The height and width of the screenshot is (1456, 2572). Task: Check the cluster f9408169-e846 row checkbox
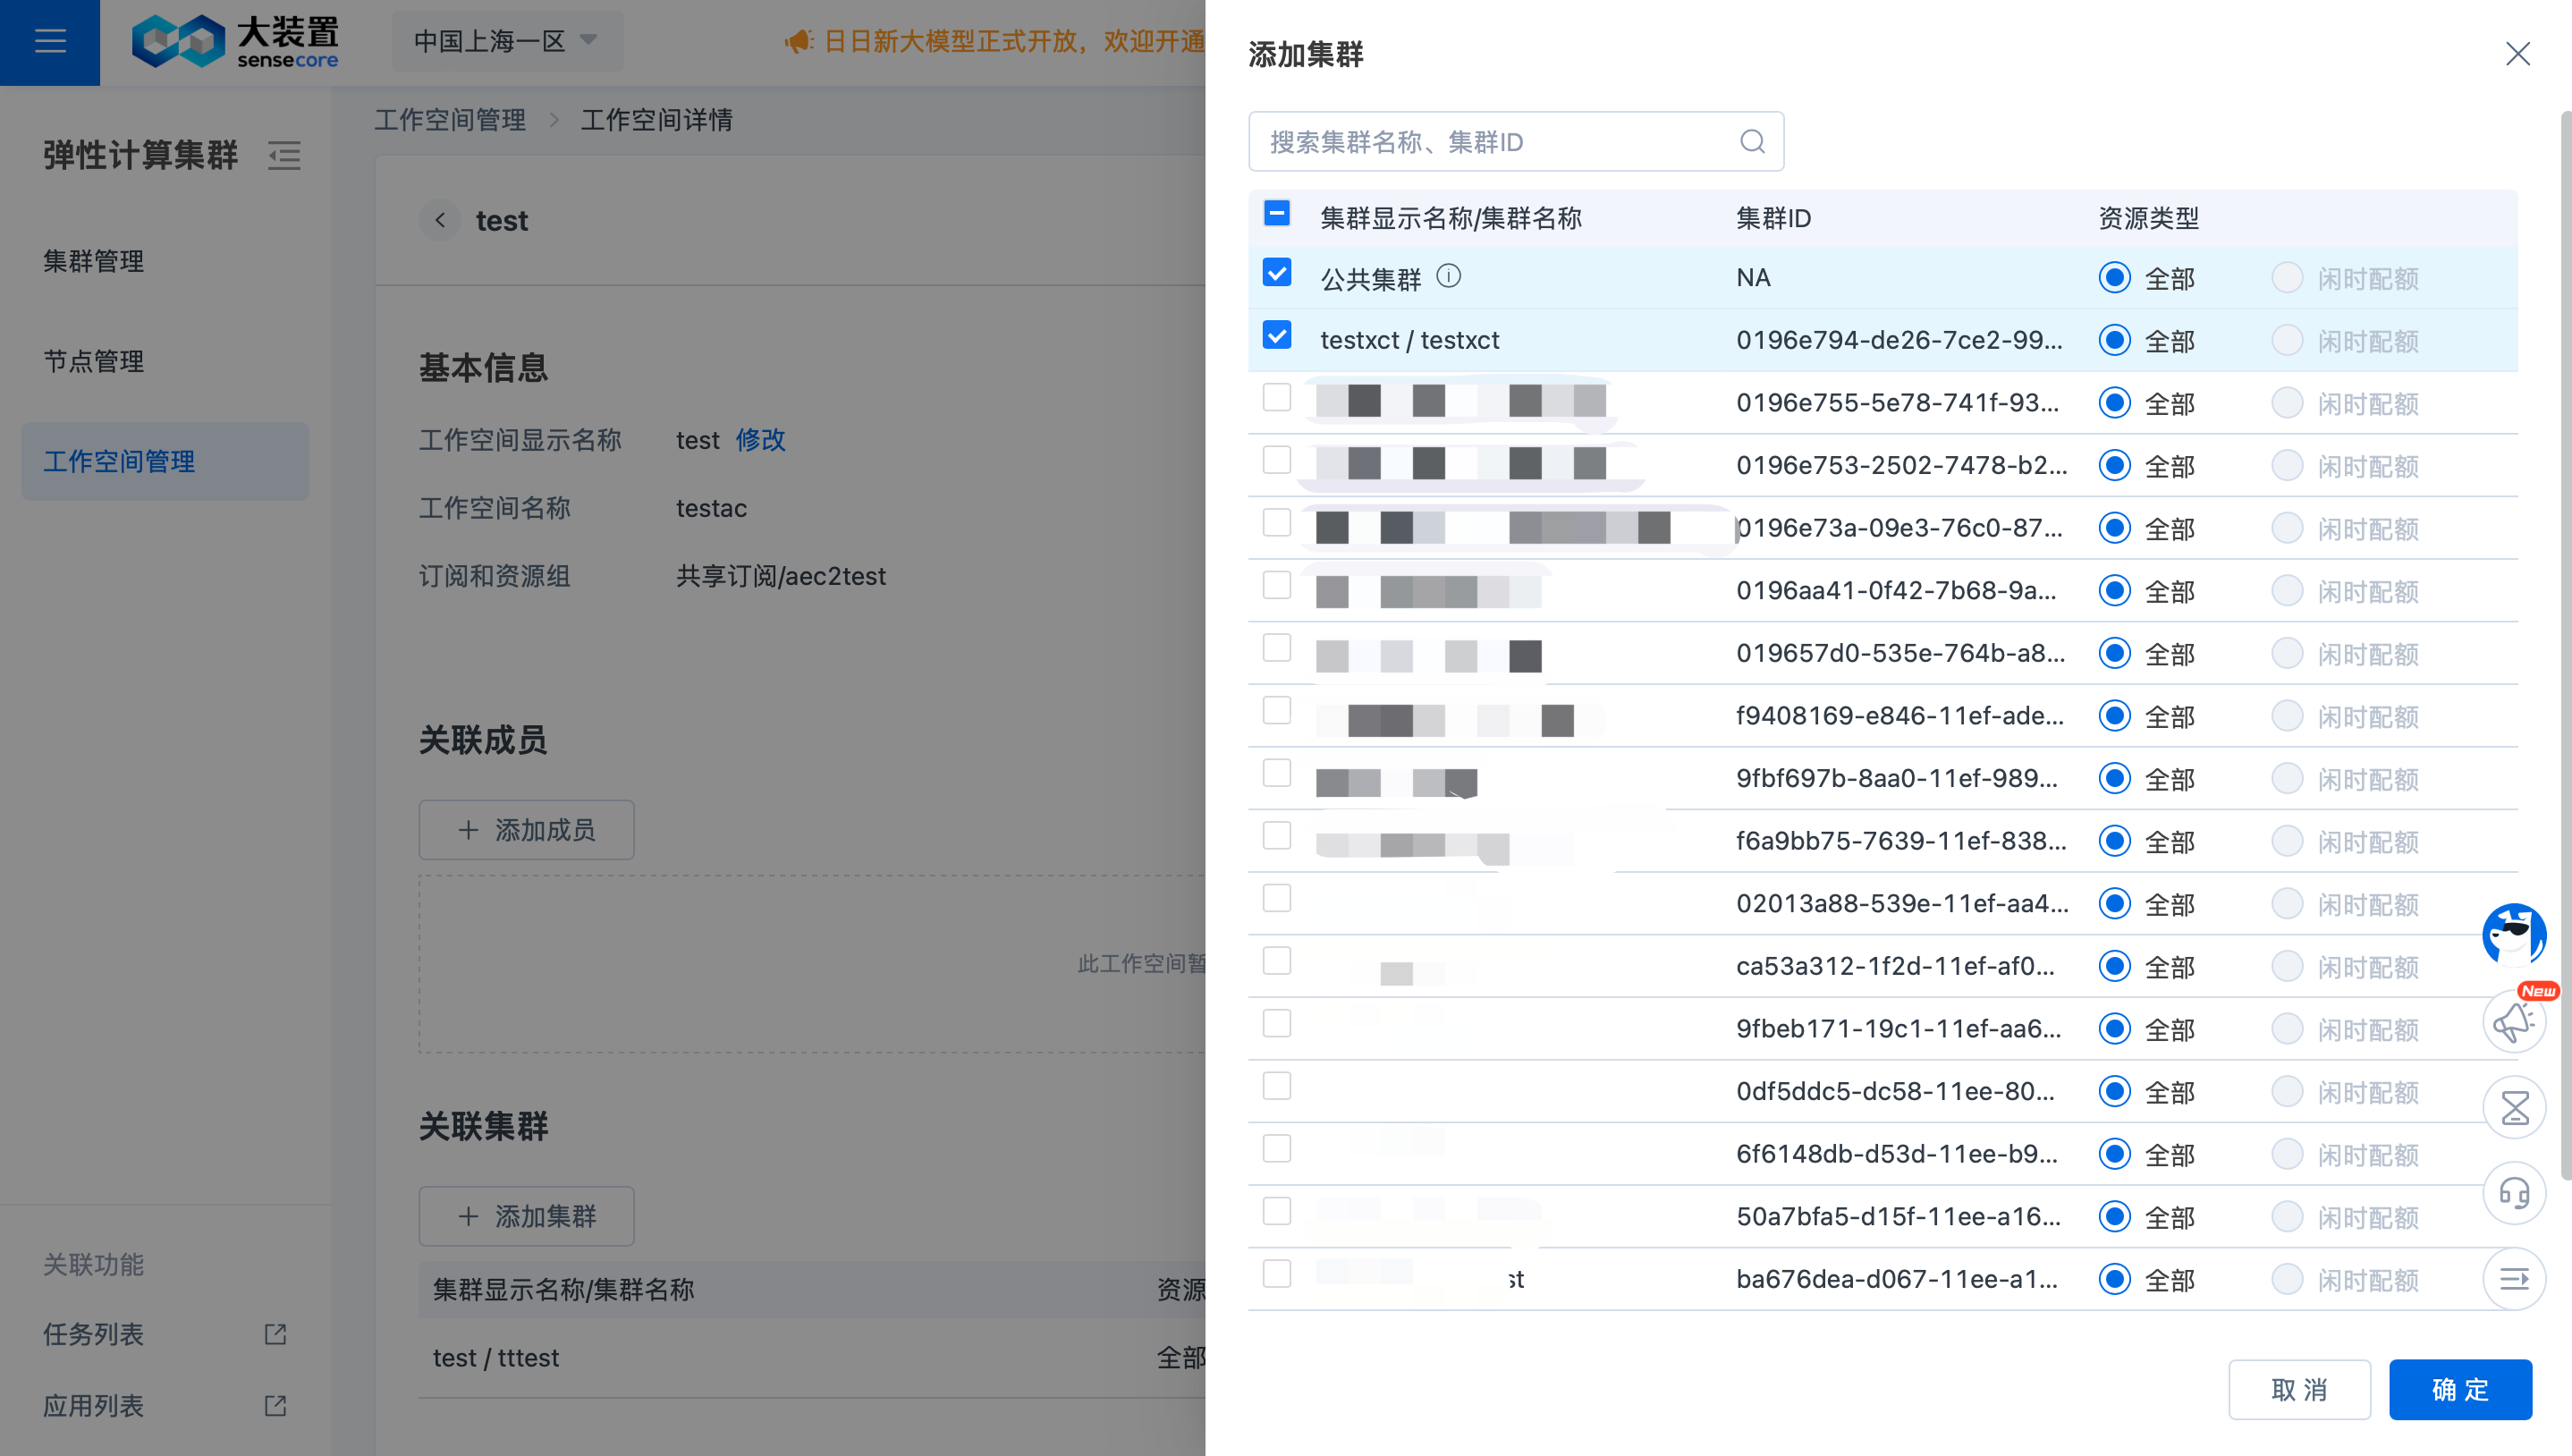click(1276, 711)
